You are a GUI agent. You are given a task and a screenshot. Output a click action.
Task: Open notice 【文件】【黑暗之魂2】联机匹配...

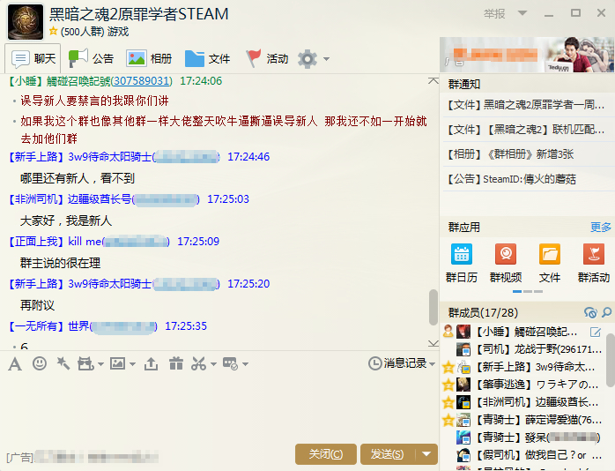(526, 130)
